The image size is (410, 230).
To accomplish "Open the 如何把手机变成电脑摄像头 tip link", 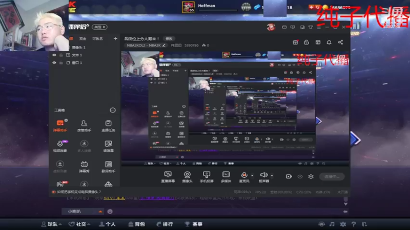I will [x=79, y=192].
